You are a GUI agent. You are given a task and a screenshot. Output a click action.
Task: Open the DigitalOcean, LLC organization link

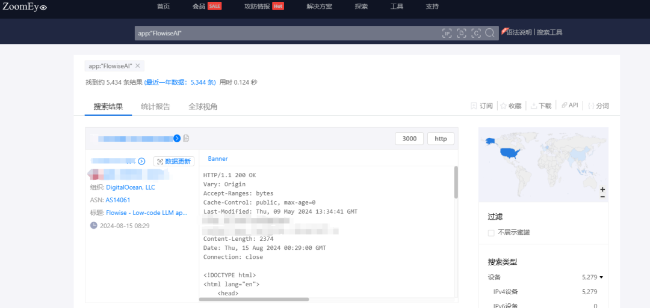tap(131, 187)
